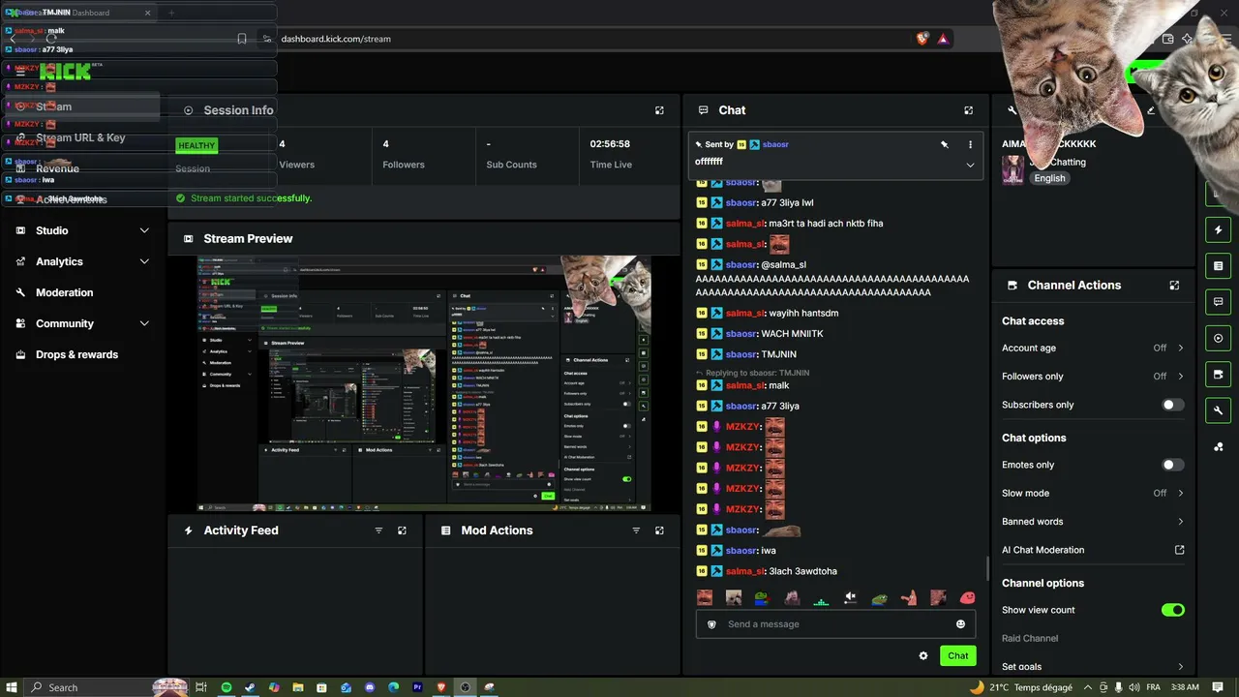Click the play circle icon in right strip
Image resolution: width=1239 pixels, height=697 pixels.
[1218, 338]
